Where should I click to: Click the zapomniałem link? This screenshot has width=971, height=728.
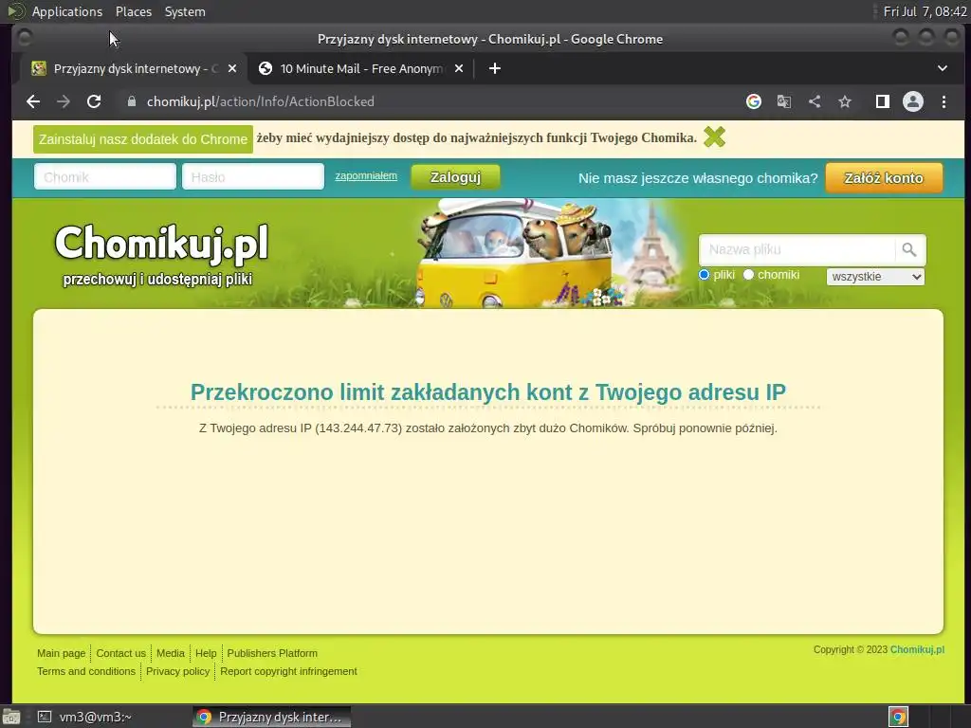pos(366,175)
